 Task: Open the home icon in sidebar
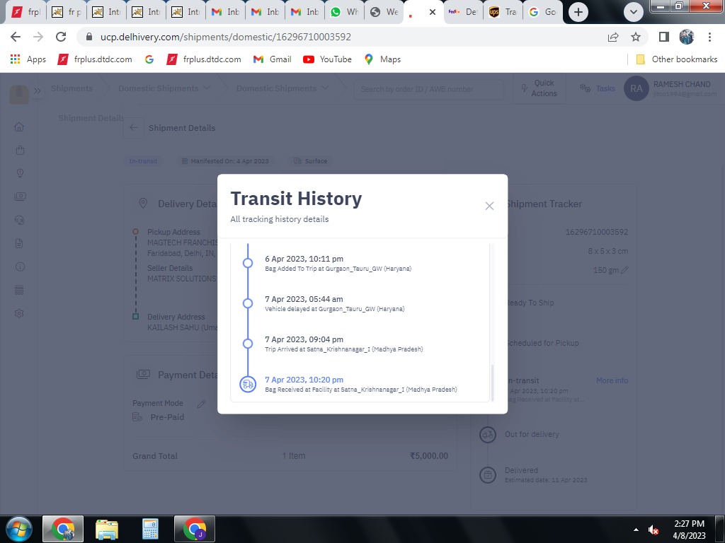pos(20,127)
